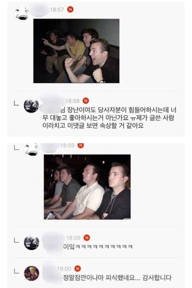Screen dimensions: 192x288
Task: Click the 18:57 timestamp
Action: [57, 10]
